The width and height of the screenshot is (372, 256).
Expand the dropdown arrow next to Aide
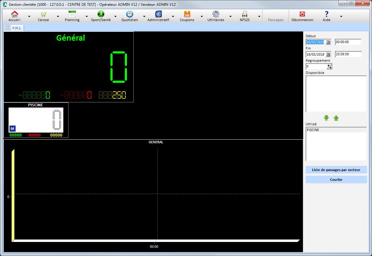click(341, 16)
